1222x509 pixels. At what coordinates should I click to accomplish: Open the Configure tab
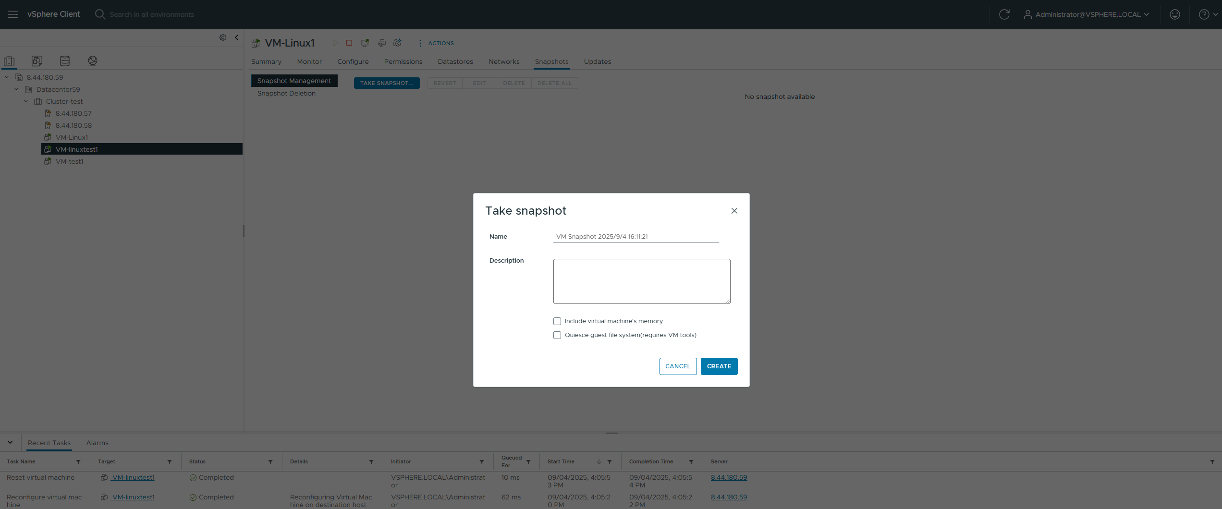pyautogui.click(x=353, y=61)
